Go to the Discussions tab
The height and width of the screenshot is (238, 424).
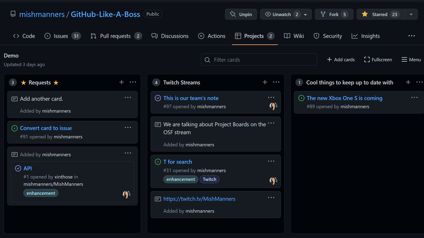(170, 36)
